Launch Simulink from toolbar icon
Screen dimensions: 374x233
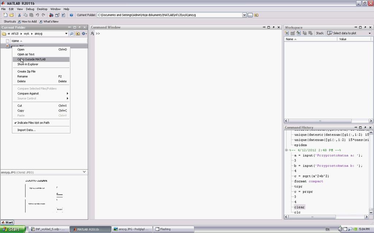click(x=51, y=15)
